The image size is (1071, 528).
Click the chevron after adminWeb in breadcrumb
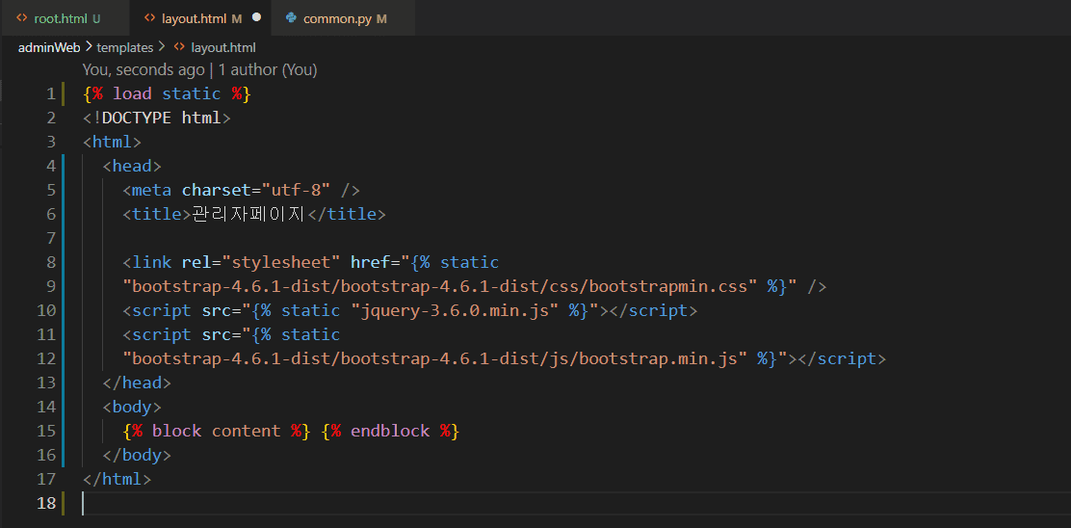89,46
